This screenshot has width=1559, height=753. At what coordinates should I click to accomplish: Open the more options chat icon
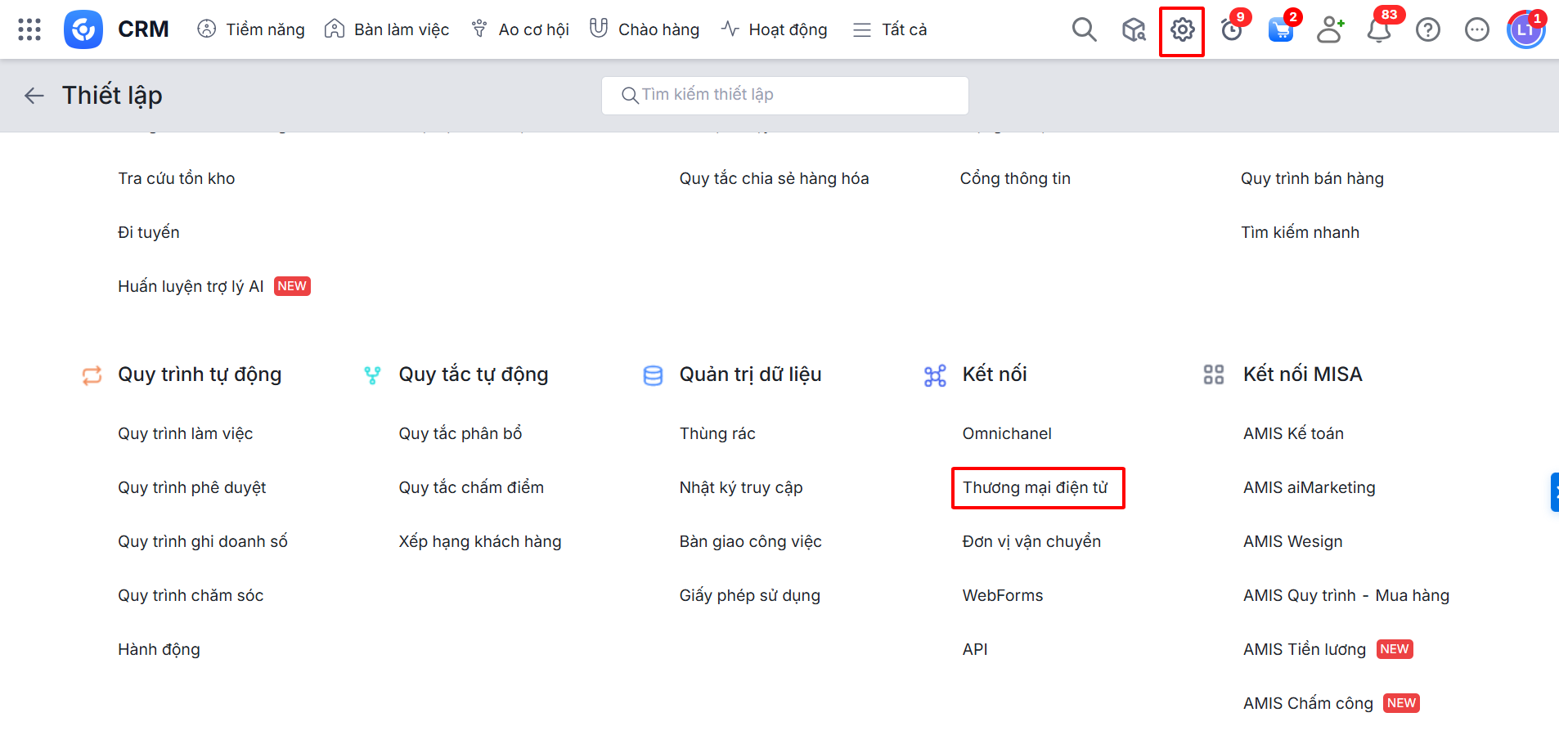tap(1477, 30)
